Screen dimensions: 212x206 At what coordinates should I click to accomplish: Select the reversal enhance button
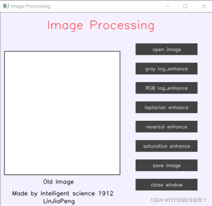point(166,126)
